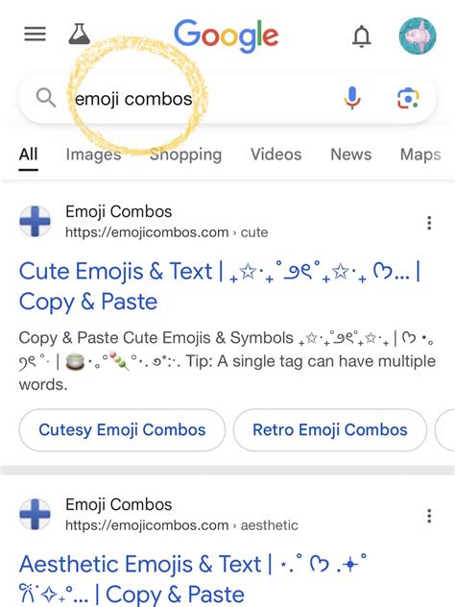This screenshot has width=455, height=607.
Task: Switch to the Maps tab
Action: (x=420, y=155)
